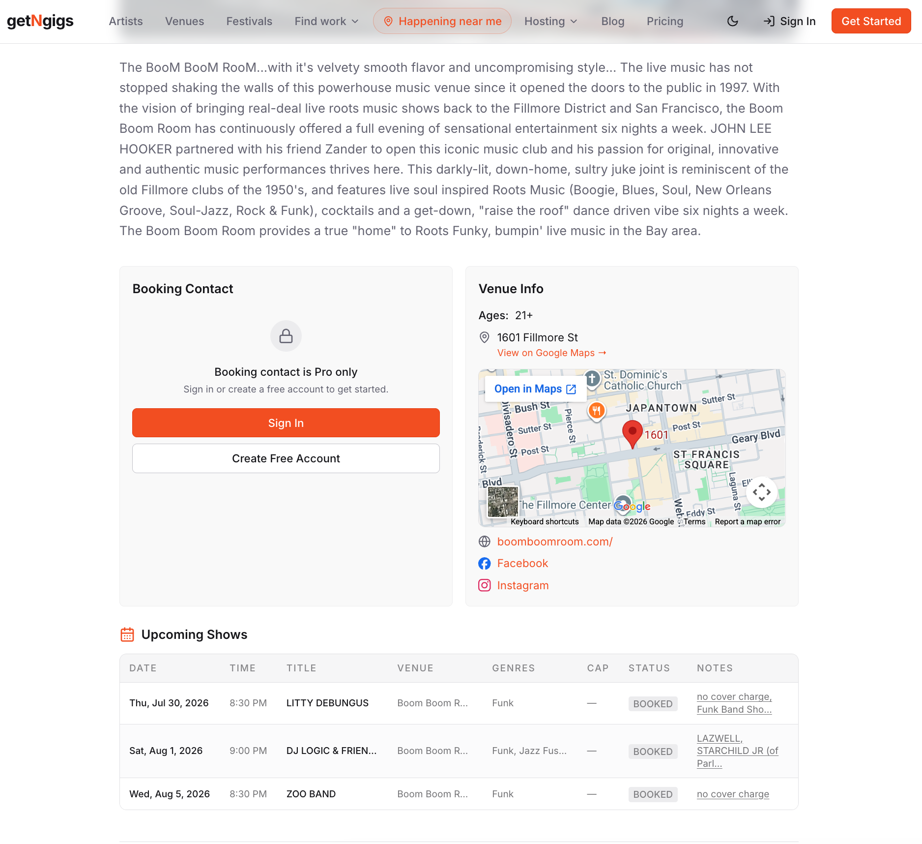This screenshot has width=922, height=844.
Task: Open the LAZWELL, STARCHILD JR notes link
Action: pyautogui.click(x=737, y=751)
